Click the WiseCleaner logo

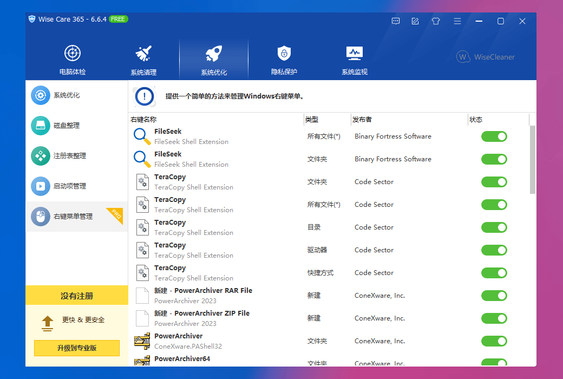click(486, 57)
